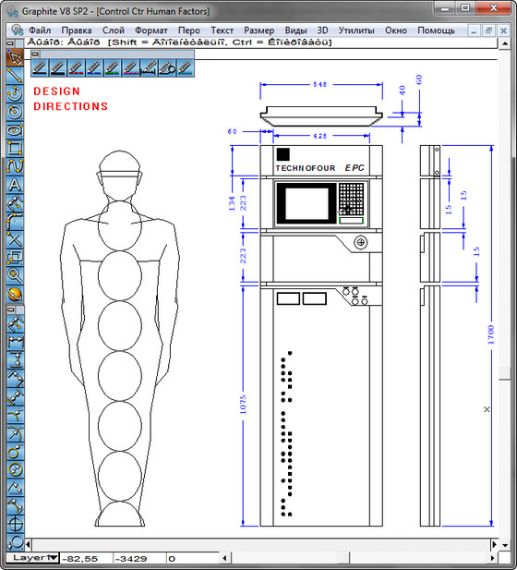Activate the Text tool with letter A
Screen dimensions: 517x570
(16, 185)
